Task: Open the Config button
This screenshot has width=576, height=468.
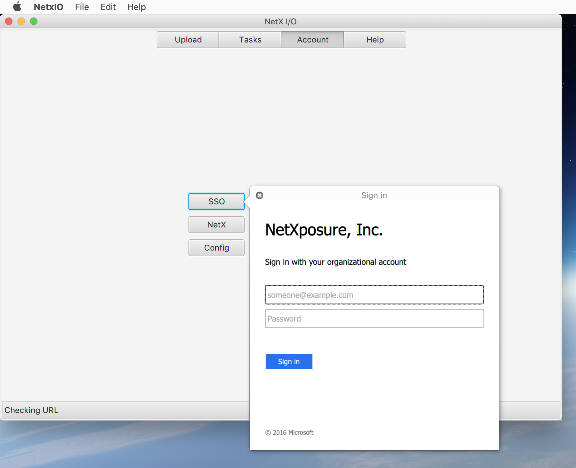Action: click(216, 248)
